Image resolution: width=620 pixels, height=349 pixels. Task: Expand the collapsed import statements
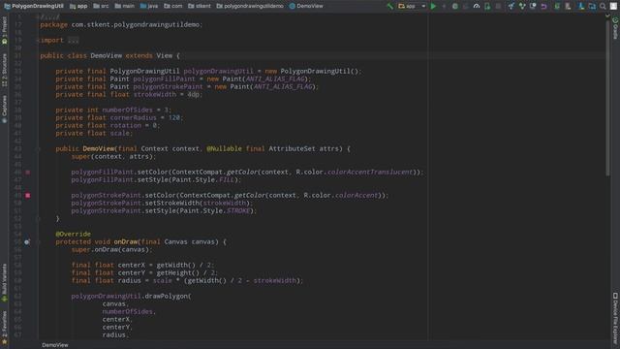74,41
